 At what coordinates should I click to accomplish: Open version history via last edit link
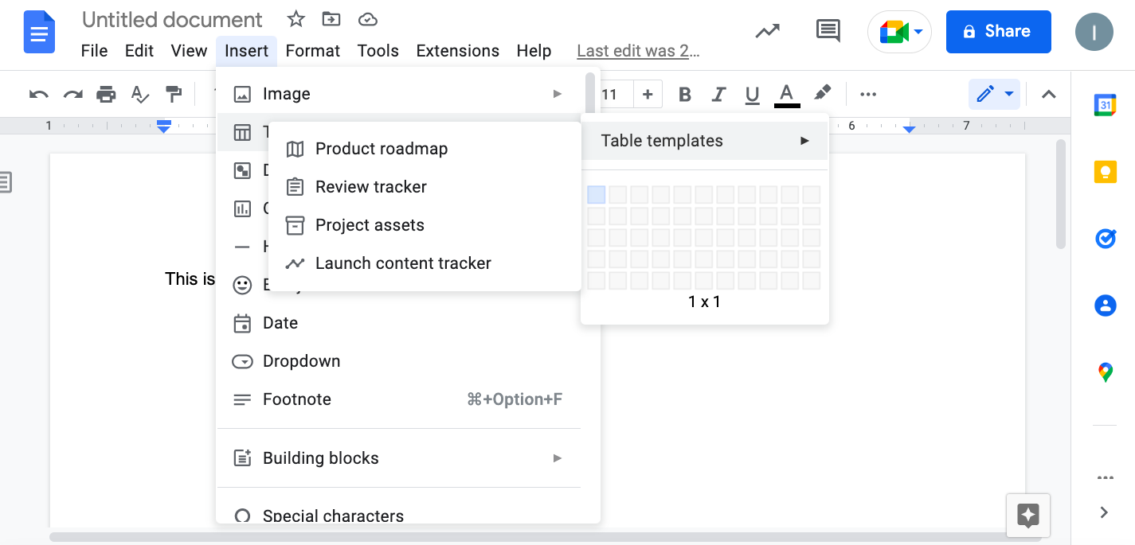point(638,50)
